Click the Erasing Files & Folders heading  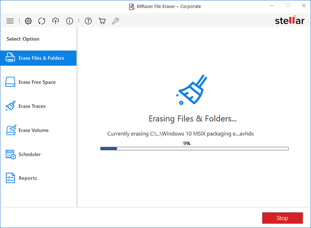[x=192, y=119]
